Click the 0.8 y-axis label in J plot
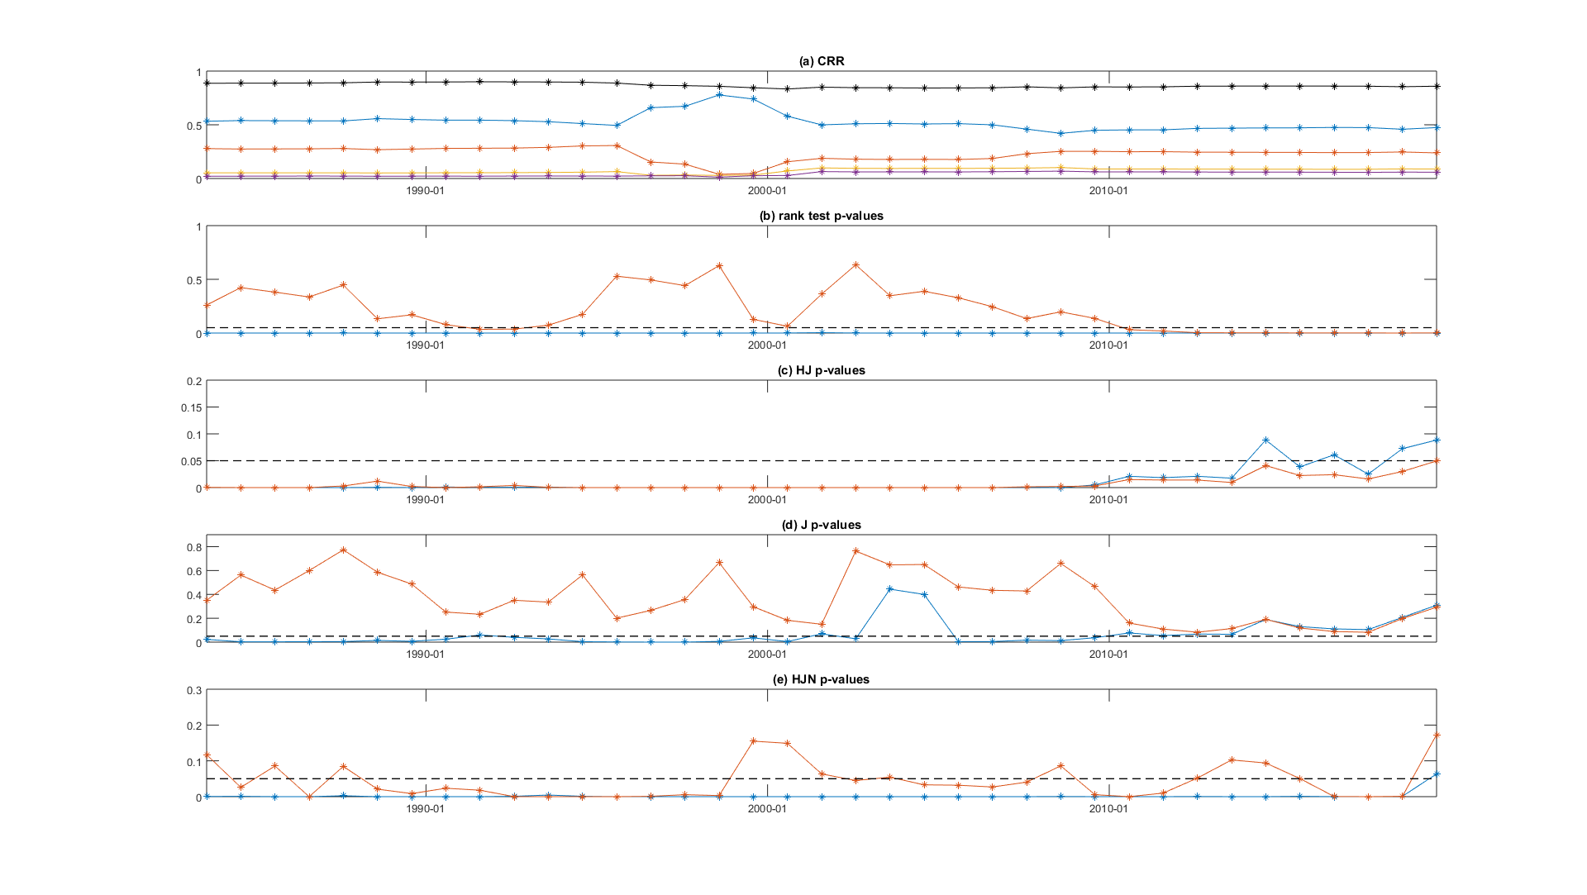Viewport: 1587px width, 895px height. pyautogui.click(x=194, y=547)
